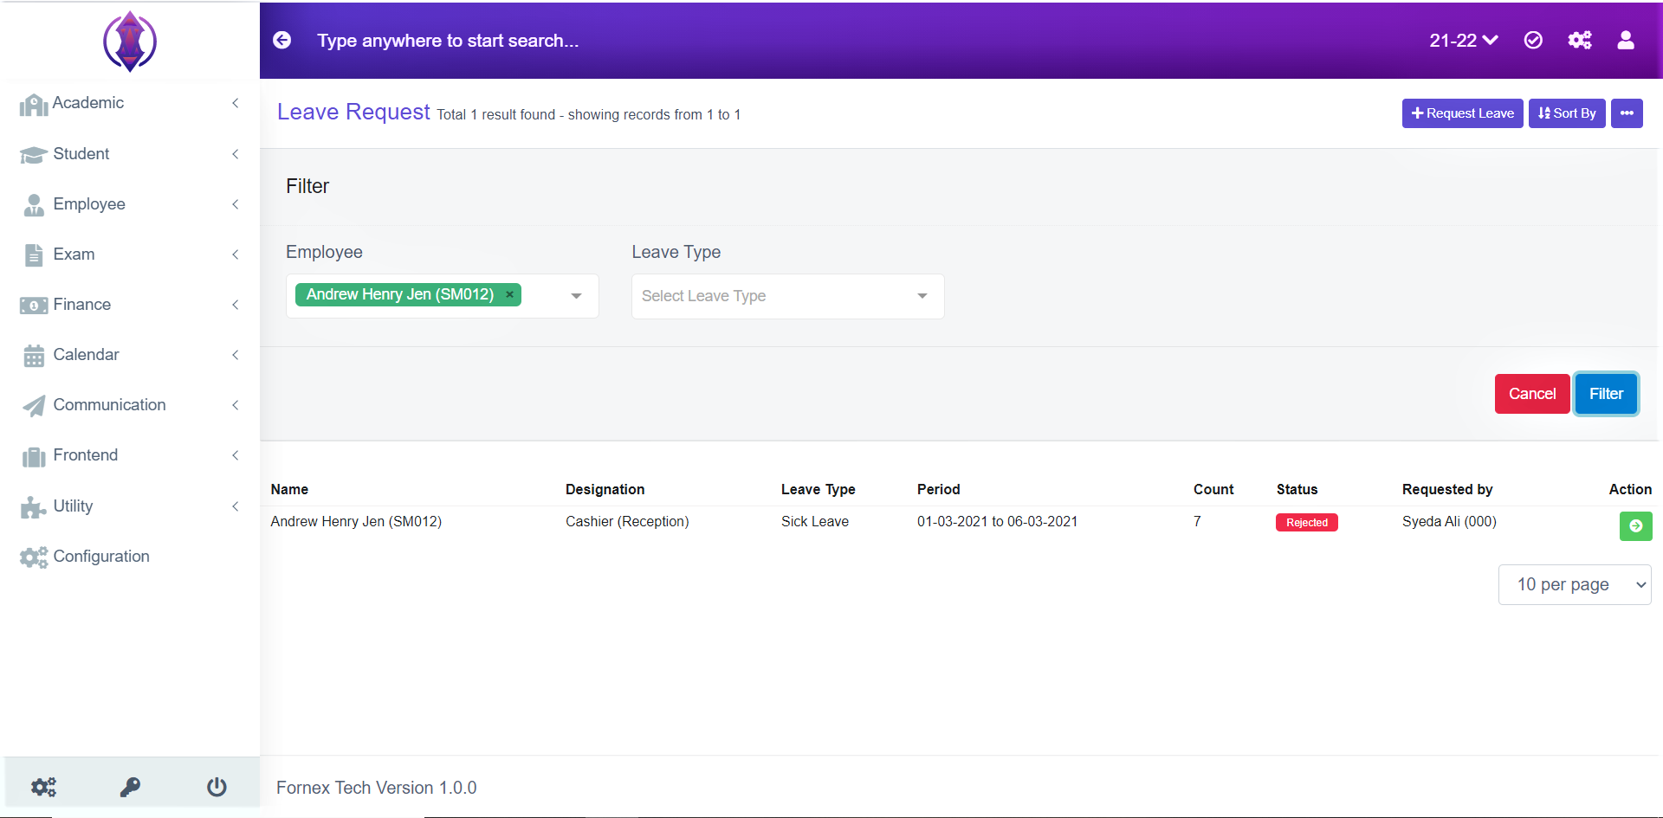Open the Configuration menu item

click(x=130, y=557)
